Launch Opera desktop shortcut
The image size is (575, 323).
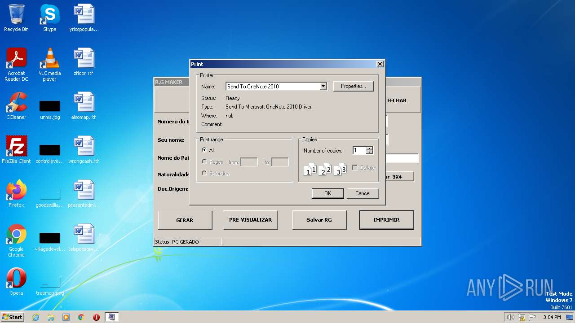pos(16,282)
